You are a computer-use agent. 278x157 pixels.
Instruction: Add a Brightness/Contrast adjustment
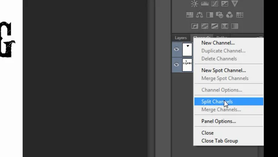click(x=195, y=3)
